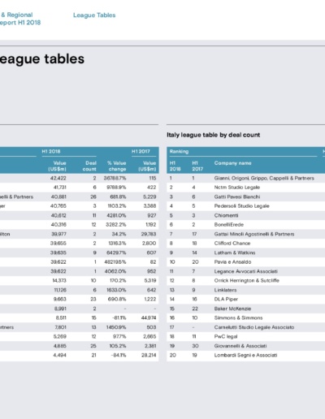Click the Nctm Studio Legale entry
The width and height of the screenshot is (325, 419).
237,188
